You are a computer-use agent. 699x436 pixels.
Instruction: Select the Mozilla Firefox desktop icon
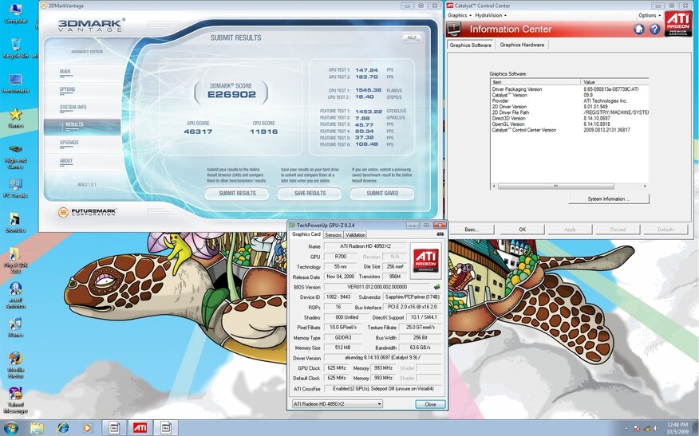click(x=16, y=365)
